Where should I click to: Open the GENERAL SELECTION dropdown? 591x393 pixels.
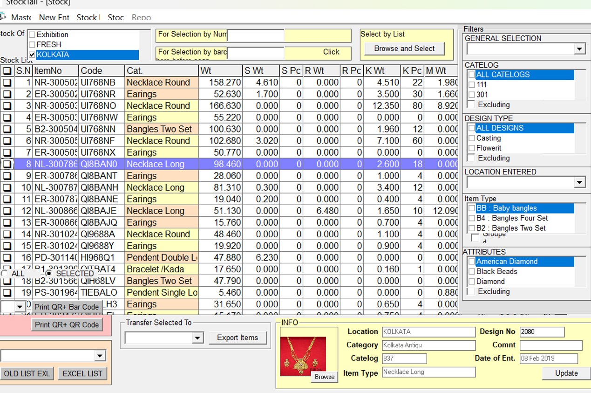[579, 49]
